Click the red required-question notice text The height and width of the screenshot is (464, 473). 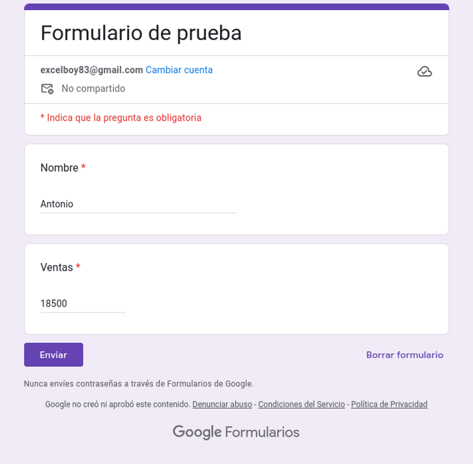[121, 118]
